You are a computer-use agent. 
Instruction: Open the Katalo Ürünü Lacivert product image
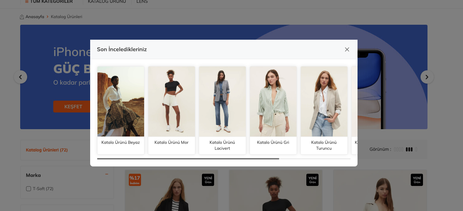pos(222,101)
